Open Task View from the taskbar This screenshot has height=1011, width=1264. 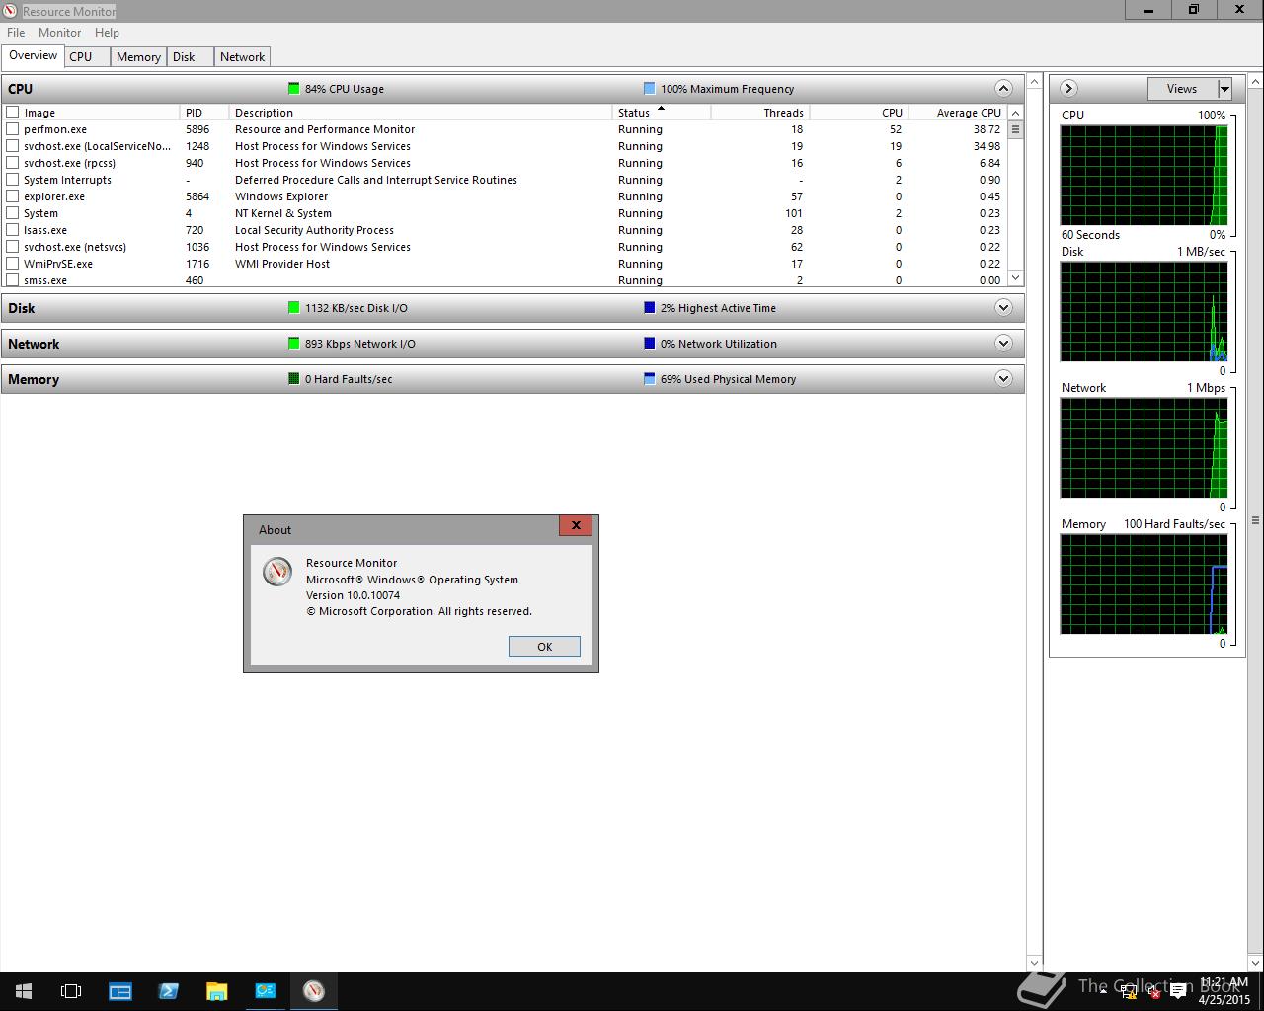[x=71, y=991]
